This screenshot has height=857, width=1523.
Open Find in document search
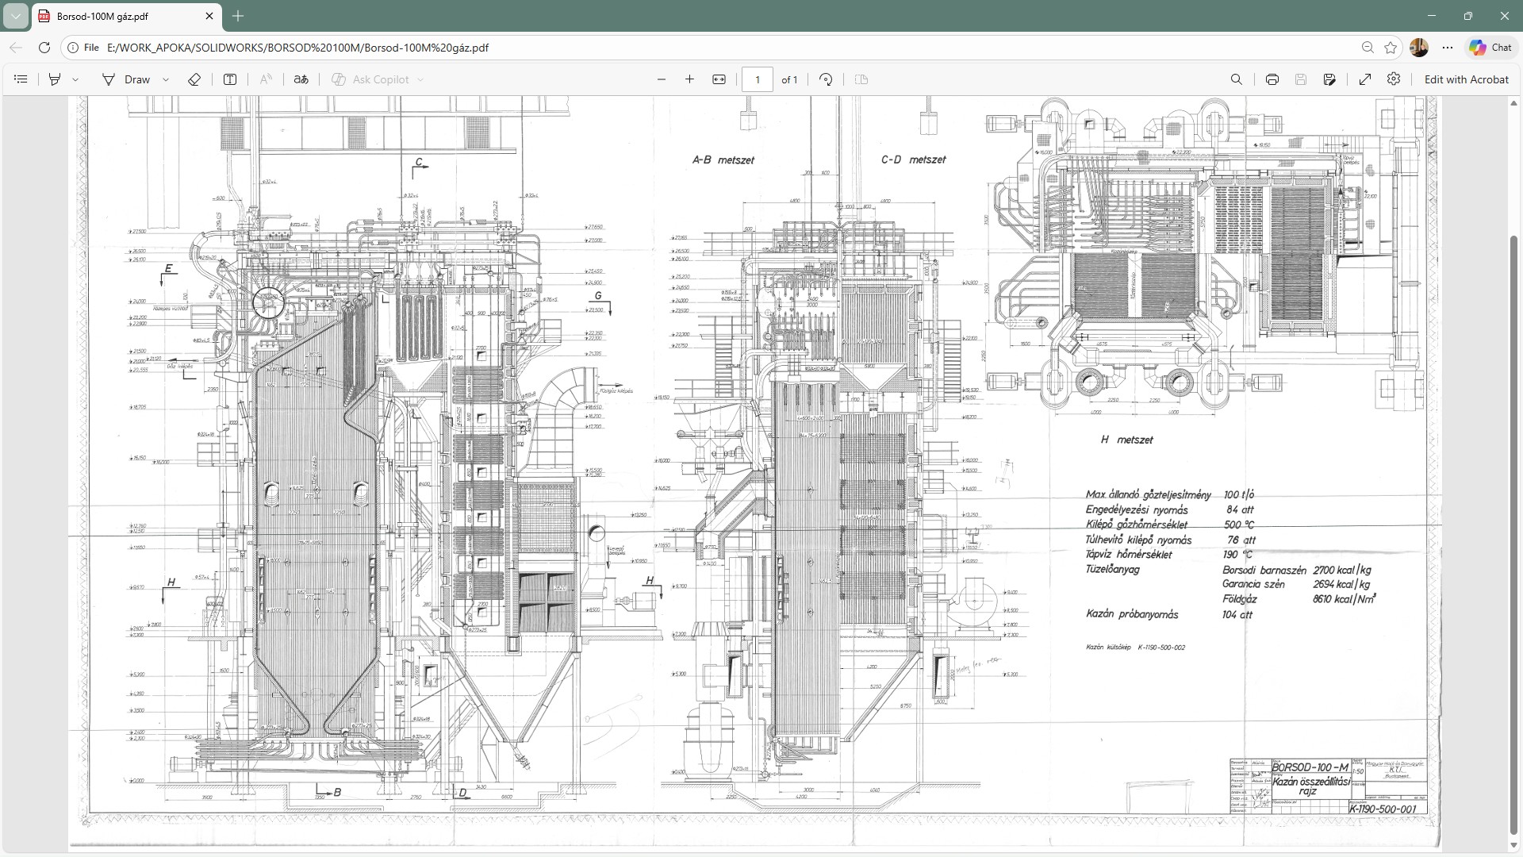1236,79
